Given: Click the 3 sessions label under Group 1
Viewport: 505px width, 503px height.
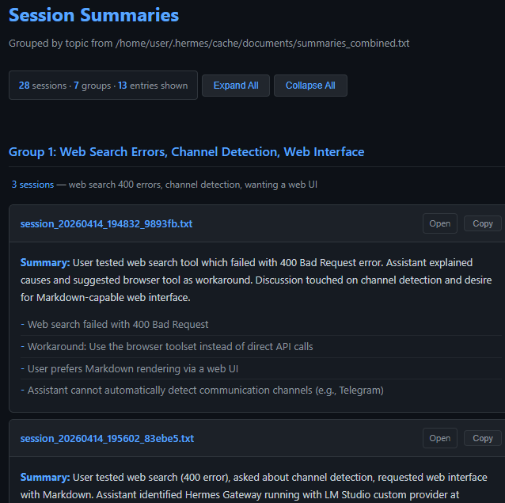Looking at the screenshot, I should [32, 185].
